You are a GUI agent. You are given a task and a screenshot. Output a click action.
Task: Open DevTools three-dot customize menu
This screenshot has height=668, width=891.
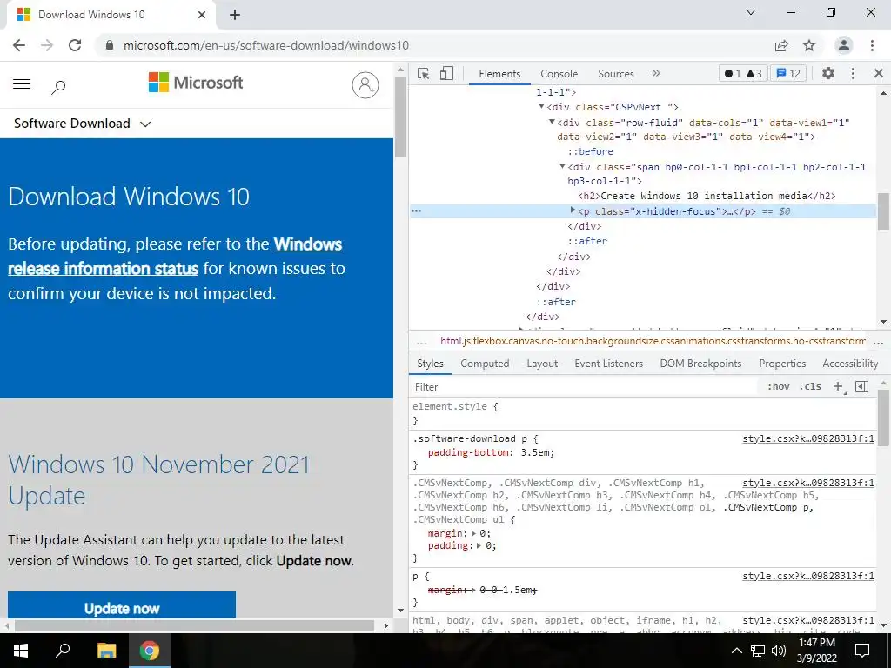point(853,73)
